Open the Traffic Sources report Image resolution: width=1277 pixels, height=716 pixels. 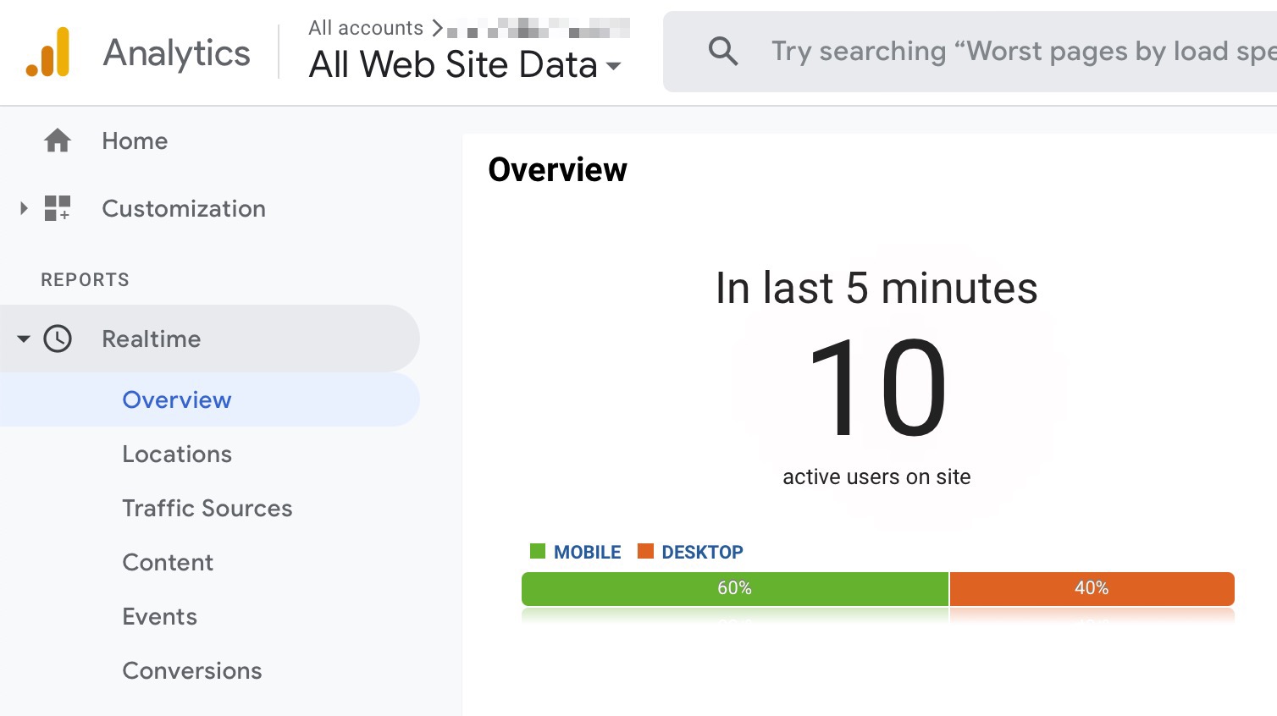point(207,508)
